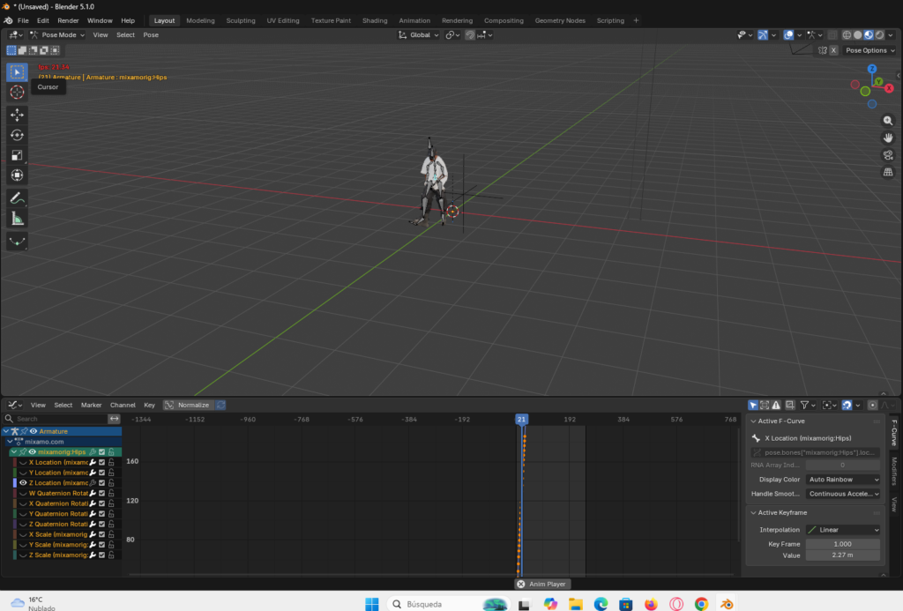Image resolution: width=903 pixels, height=611 pixels.
Task: Click the hand pan view gizmo
Action: click(x=888, y=138)
